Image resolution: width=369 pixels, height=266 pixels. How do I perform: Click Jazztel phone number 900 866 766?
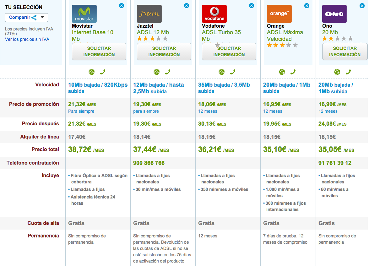pyautogui.click(x=149, y=163)
